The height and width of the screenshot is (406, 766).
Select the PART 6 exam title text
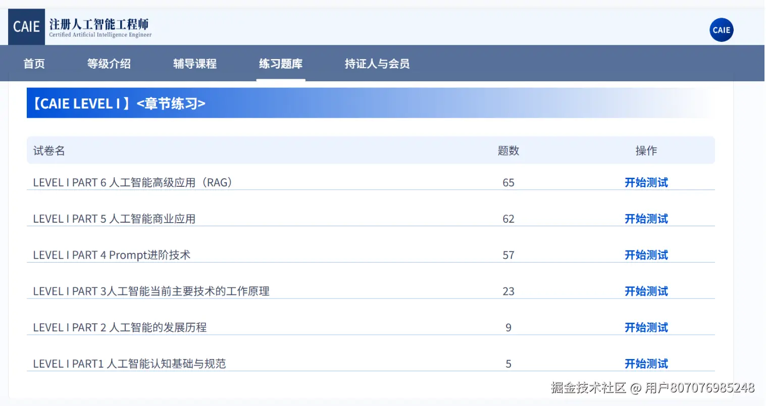point(132,182)
